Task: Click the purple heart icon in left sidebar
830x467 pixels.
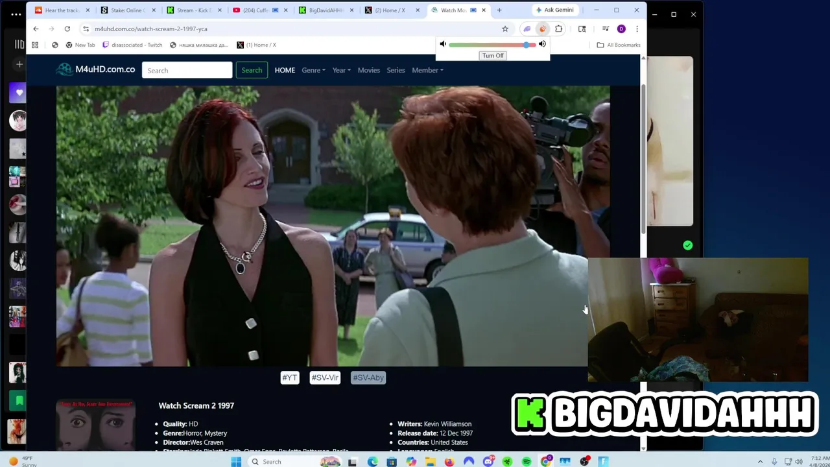Action: [x=19, y=93]
